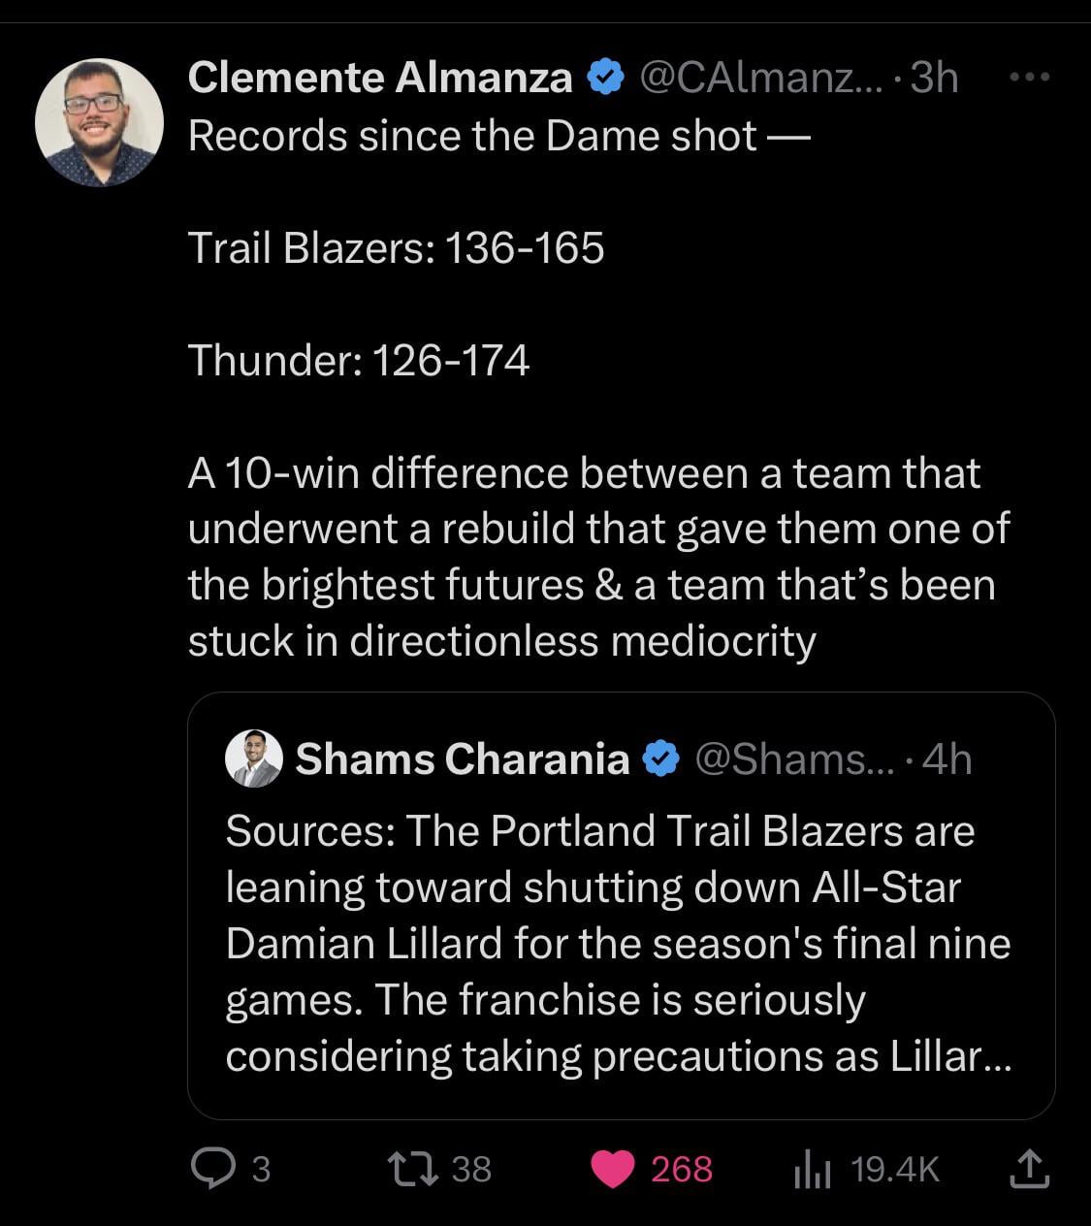Viewport: 1091px width, 1226px height.
Task: Click the 38 retweets count
Action: (x=471, y=1169)
